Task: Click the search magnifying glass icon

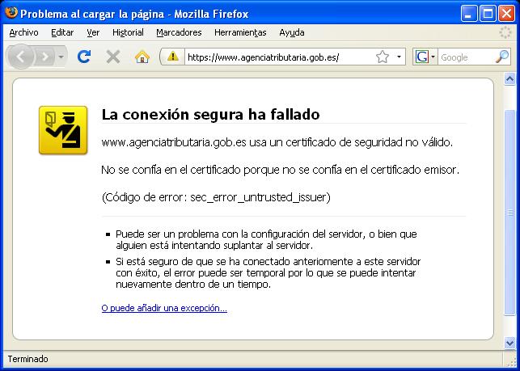Action: (x=502, y=57)
